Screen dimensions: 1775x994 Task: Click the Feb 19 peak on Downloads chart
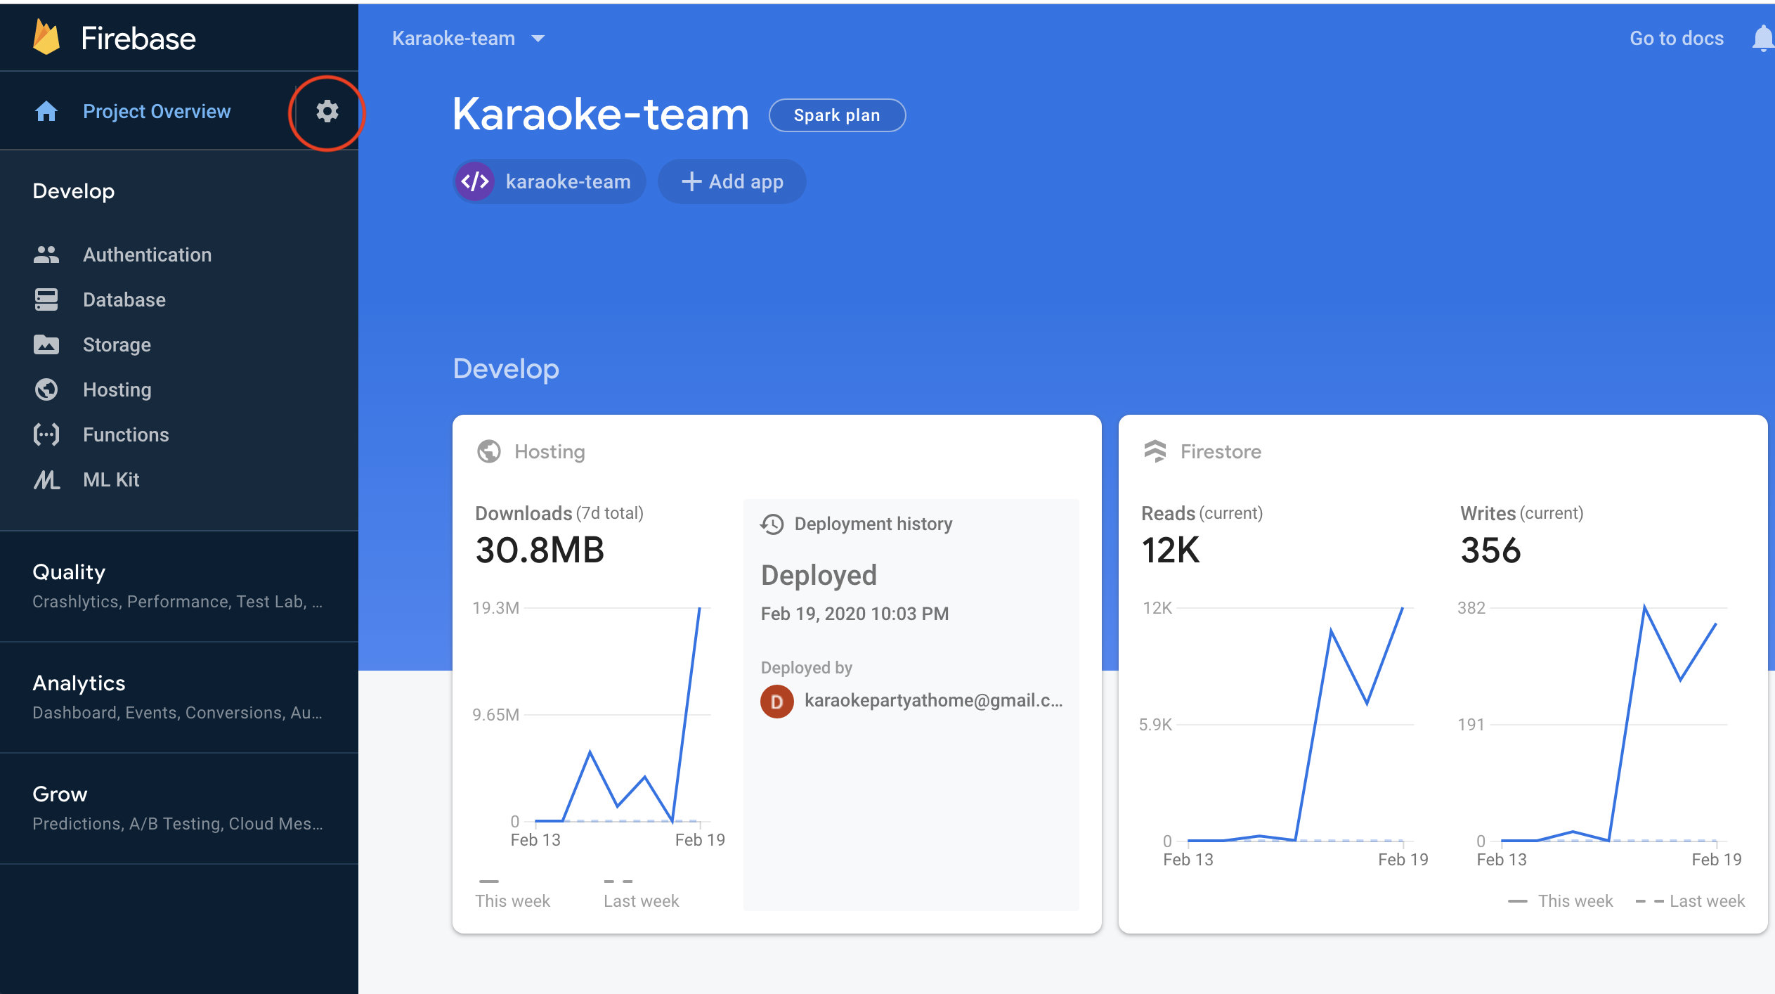click(x=699, y=609)
